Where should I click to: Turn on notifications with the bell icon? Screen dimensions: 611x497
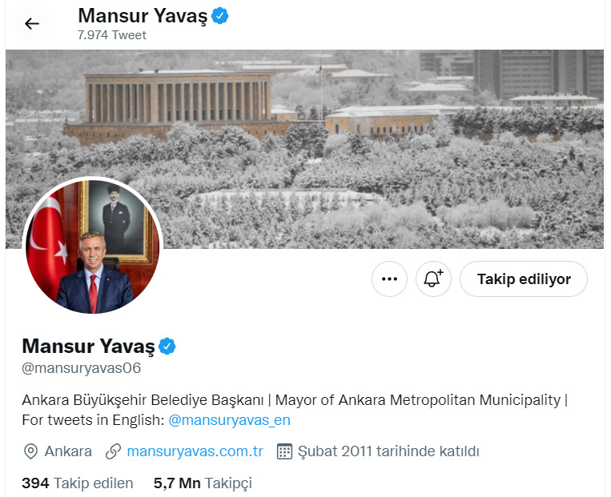433,279
